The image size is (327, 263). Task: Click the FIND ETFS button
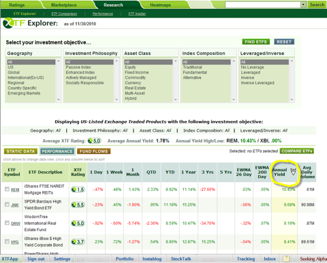[256, 41]
